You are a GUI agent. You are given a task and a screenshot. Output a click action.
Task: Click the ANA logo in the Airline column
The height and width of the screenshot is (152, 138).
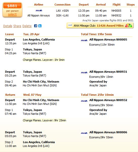[x=39, y=10]
